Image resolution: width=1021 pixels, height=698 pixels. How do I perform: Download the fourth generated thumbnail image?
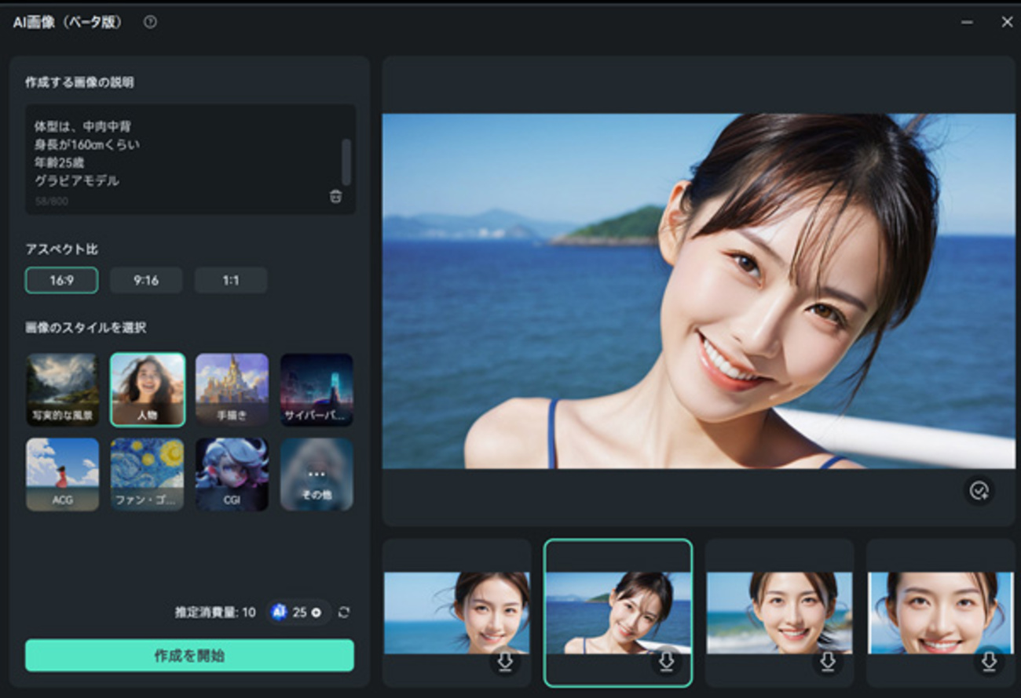coord(989,662)
